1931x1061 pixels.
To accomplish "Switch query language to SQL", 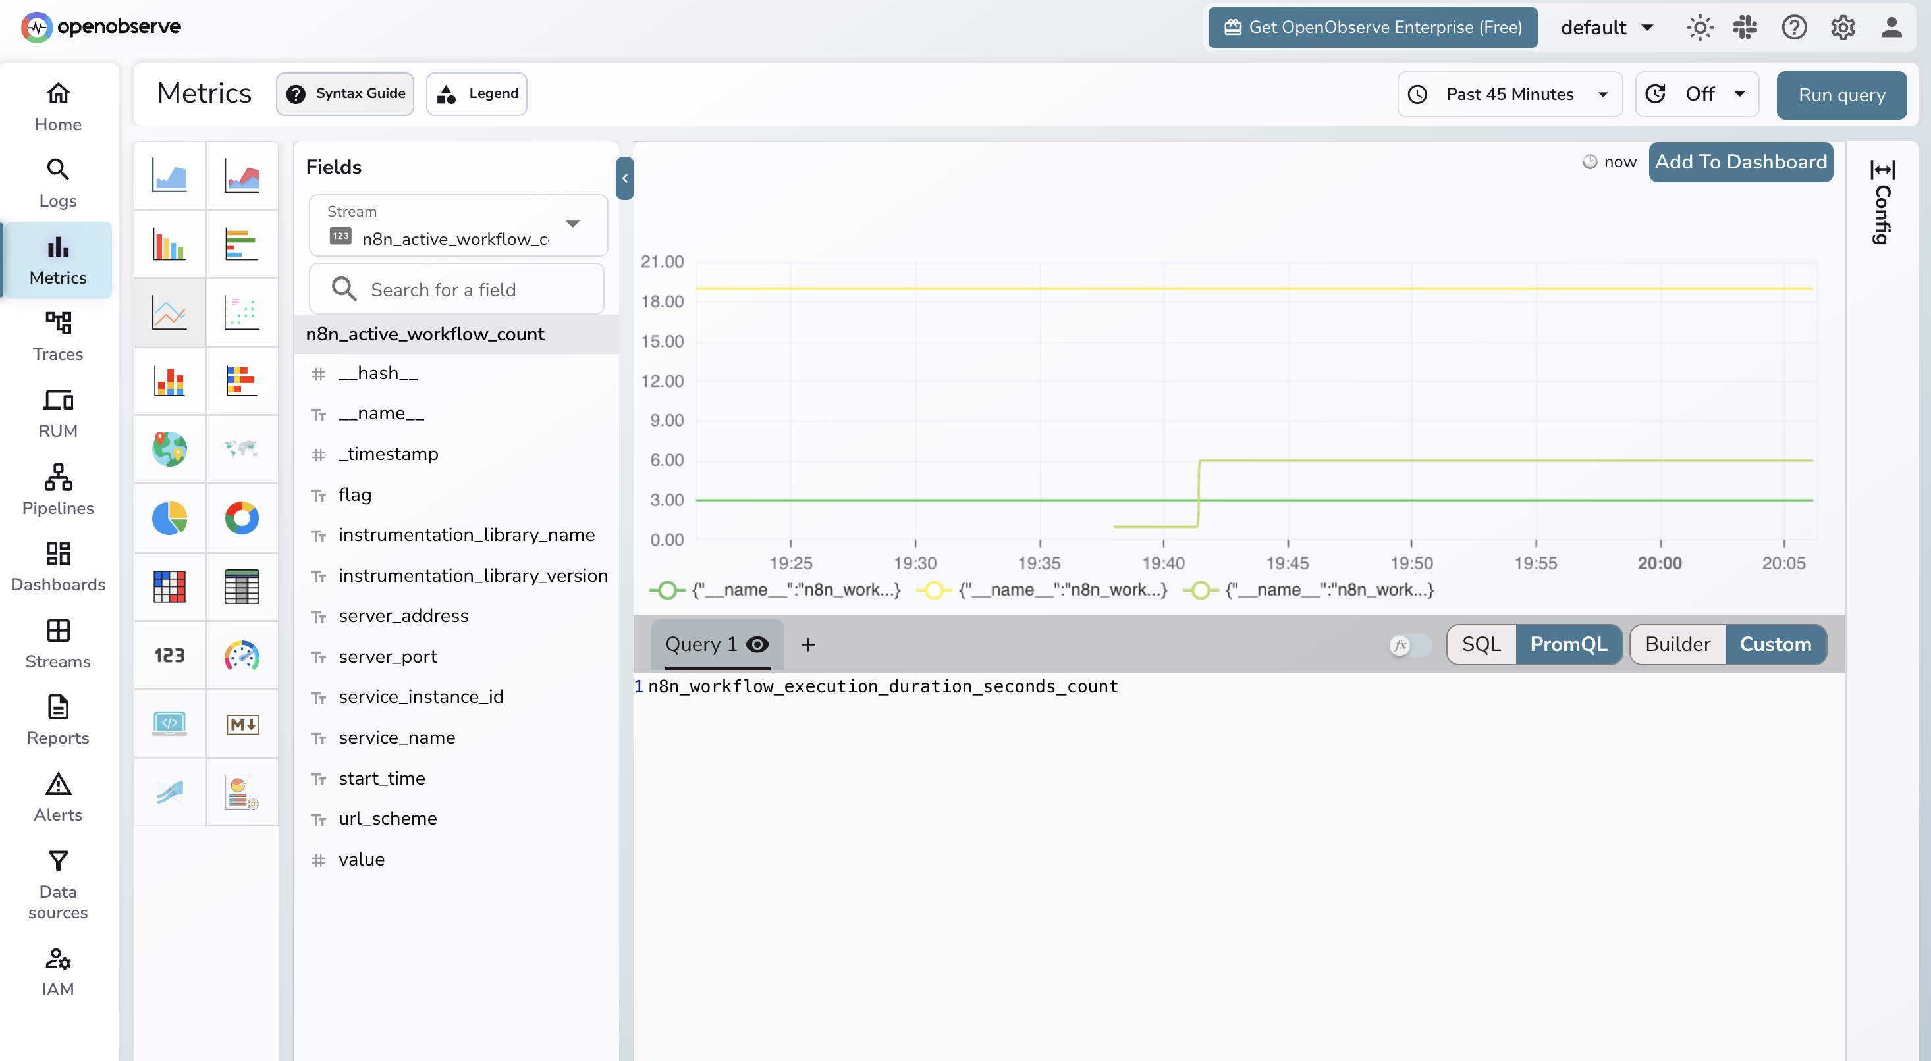I will point(1481,644).
